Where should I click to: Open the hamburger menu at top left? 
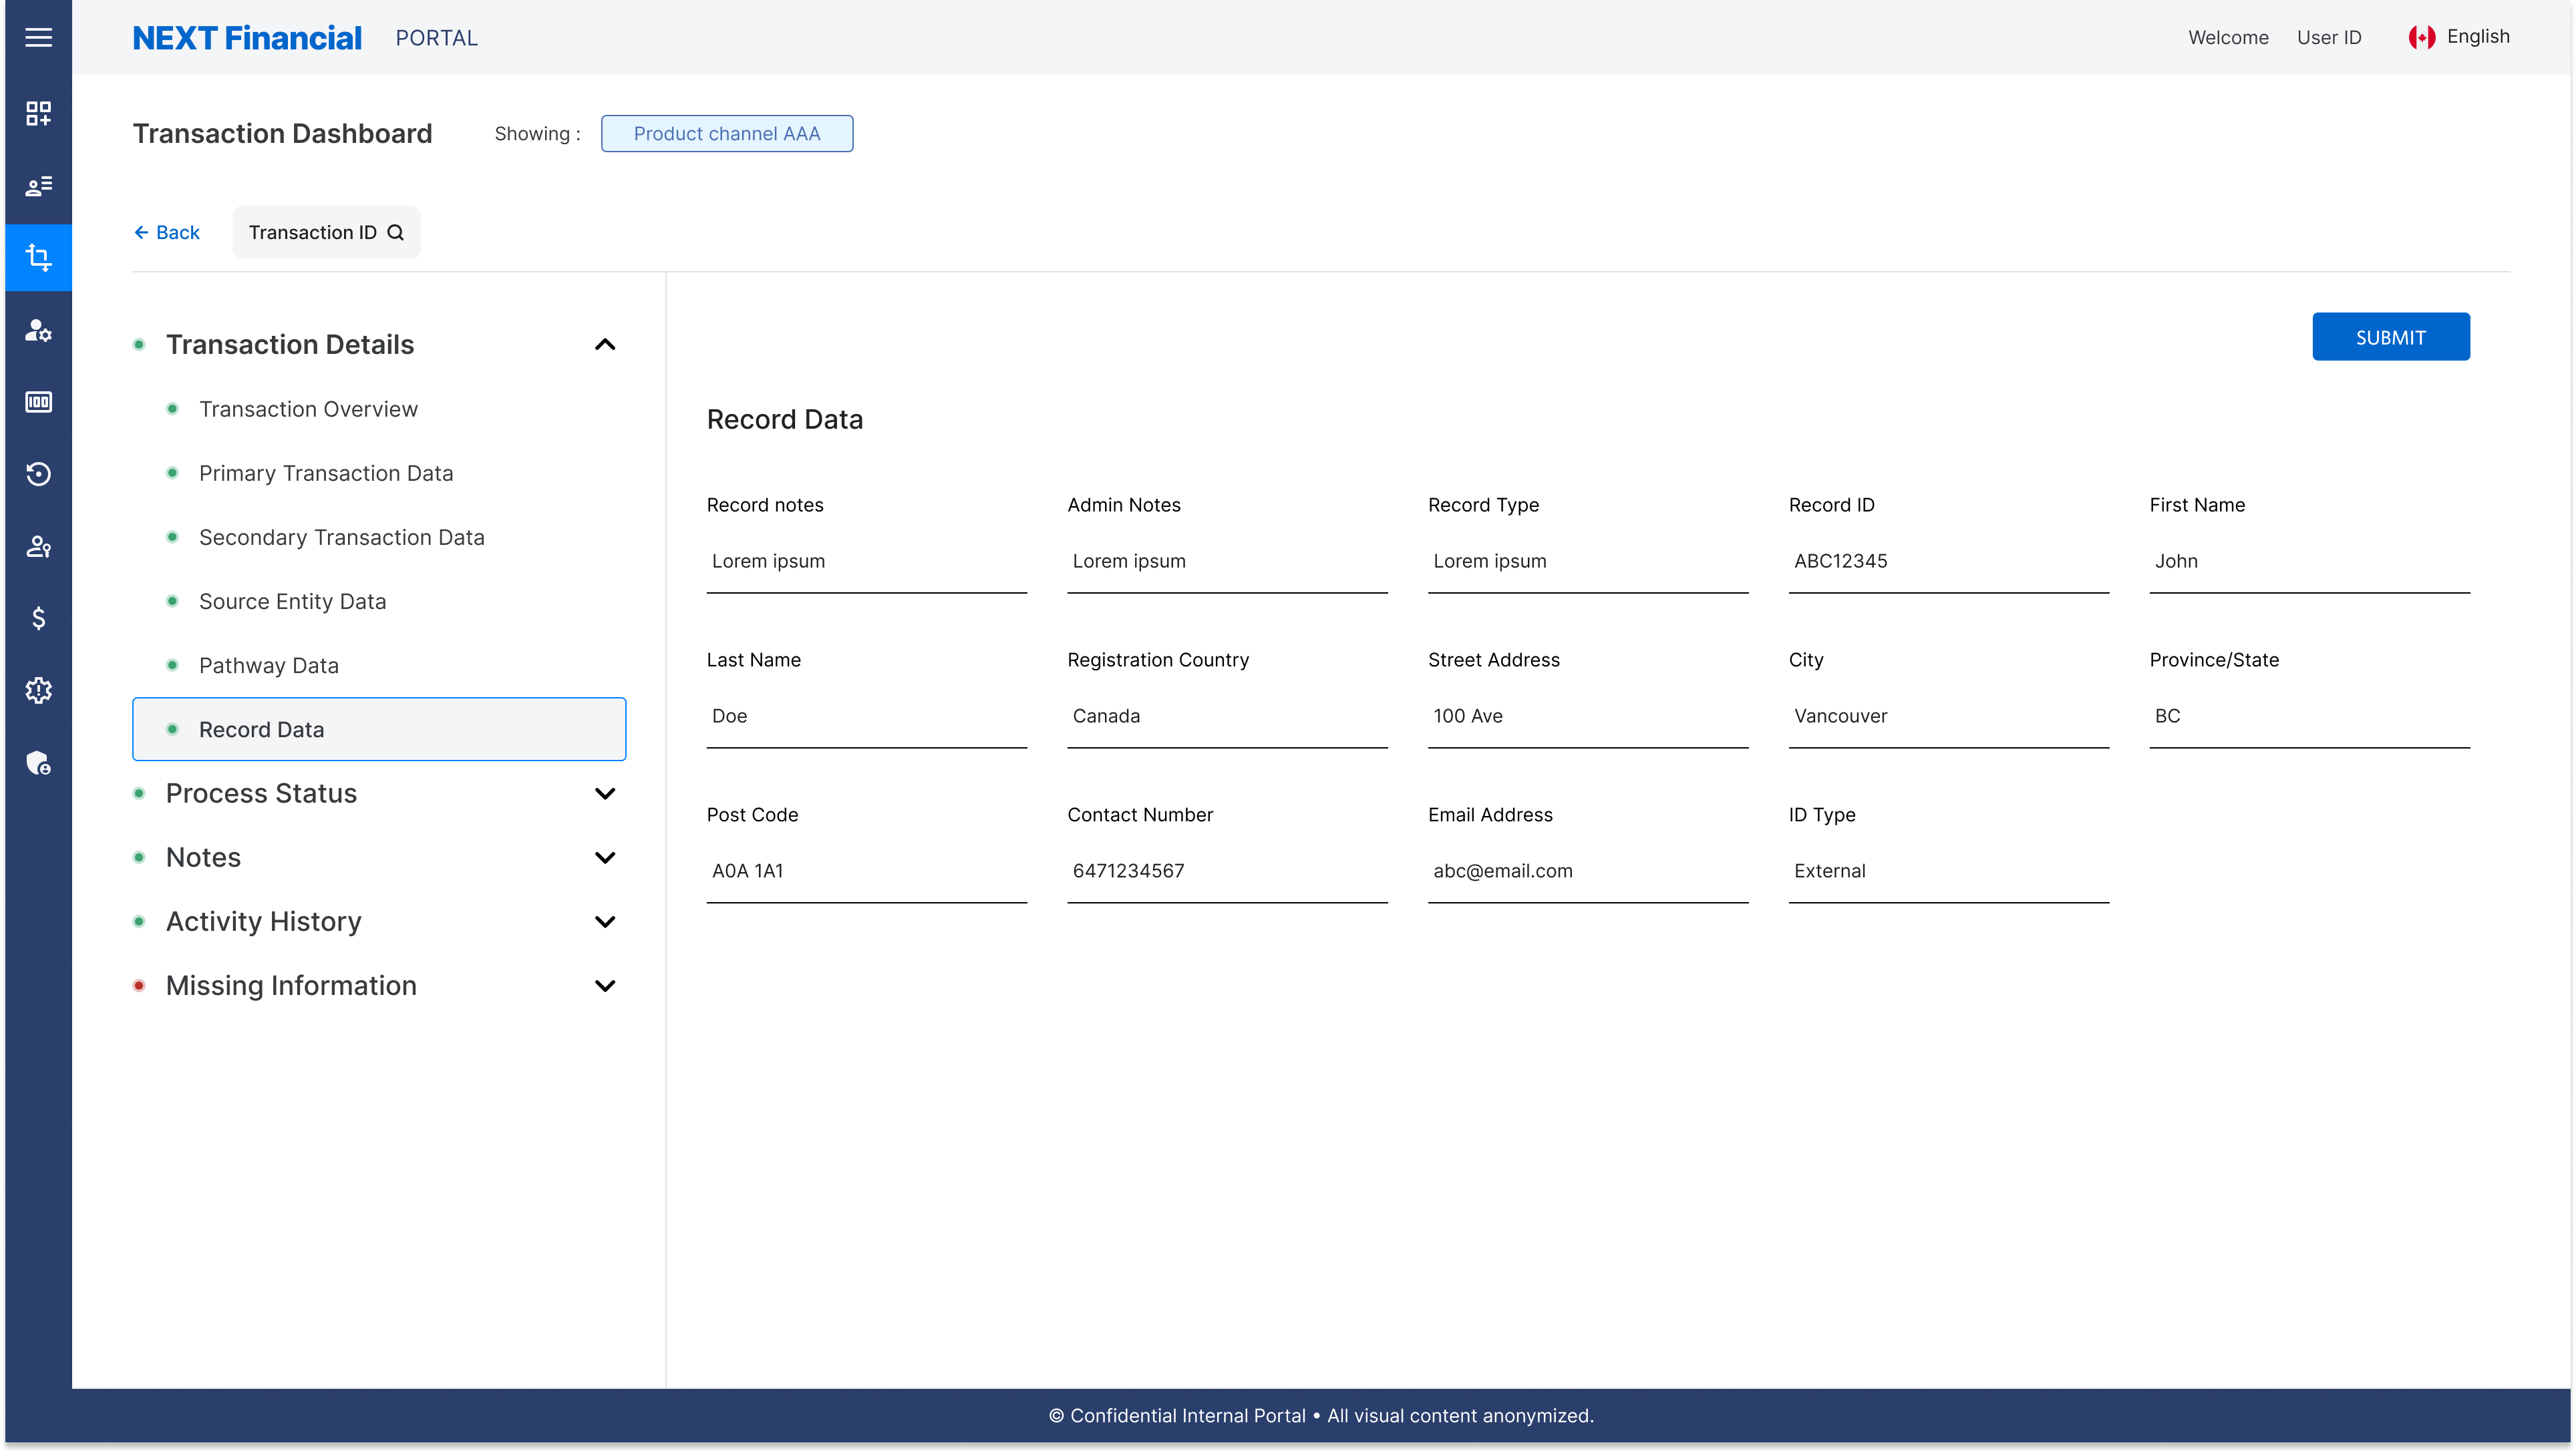tap(39, 37)
